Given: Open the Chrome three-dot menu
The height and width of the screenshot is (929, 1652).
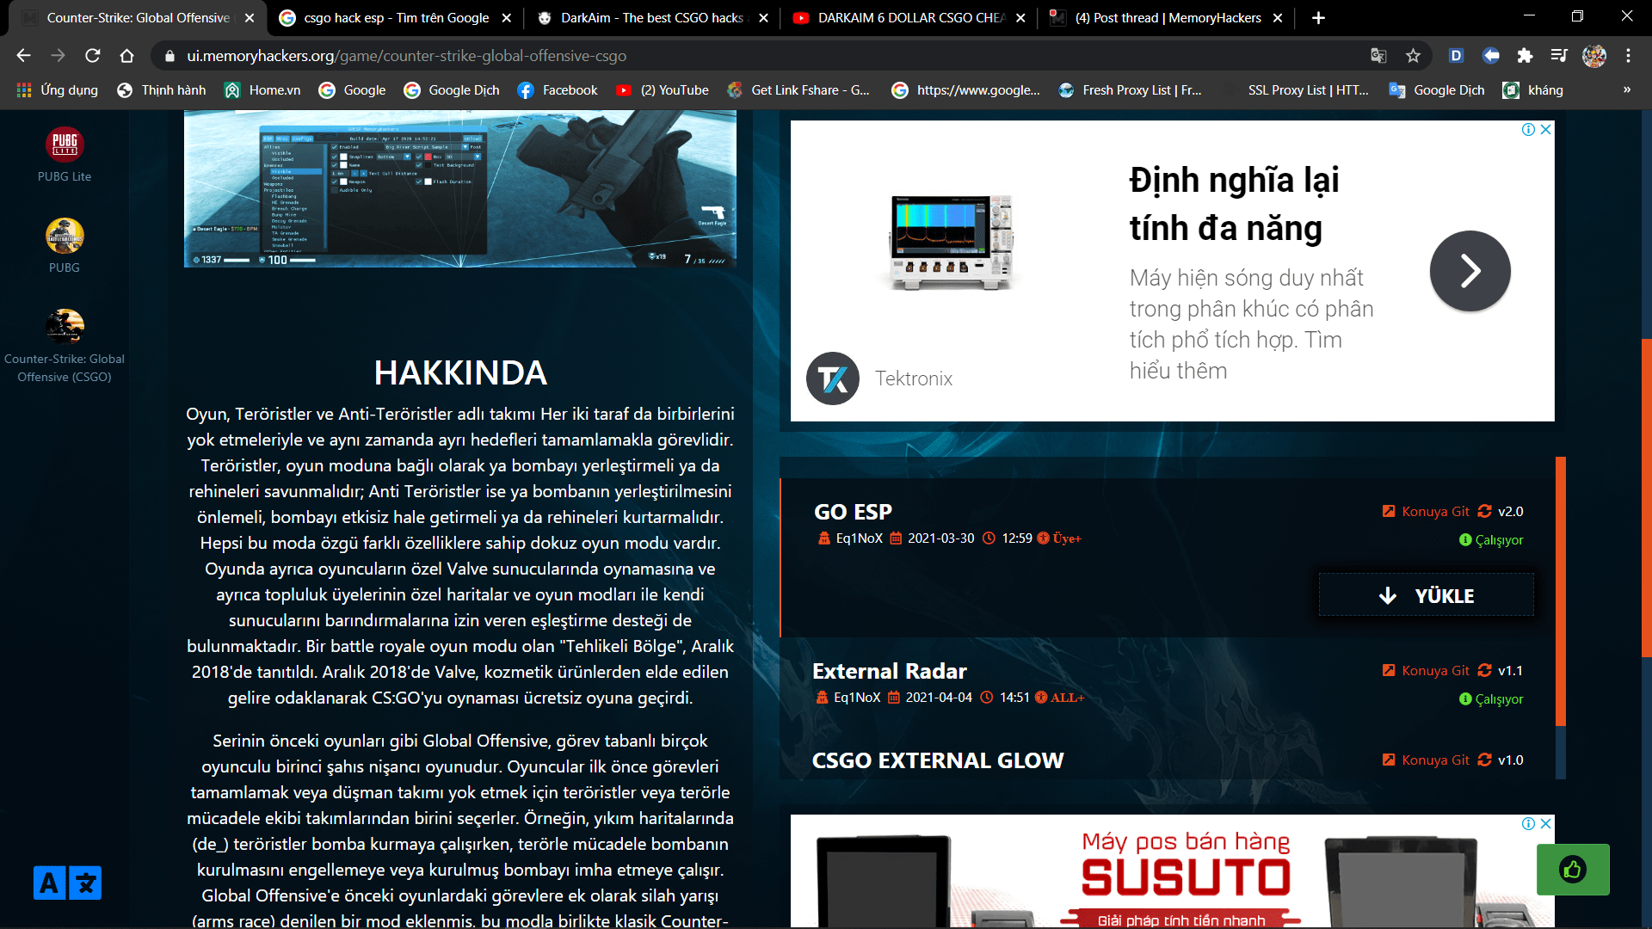Looking at the screenshot, I should [x=1628, y=55].
